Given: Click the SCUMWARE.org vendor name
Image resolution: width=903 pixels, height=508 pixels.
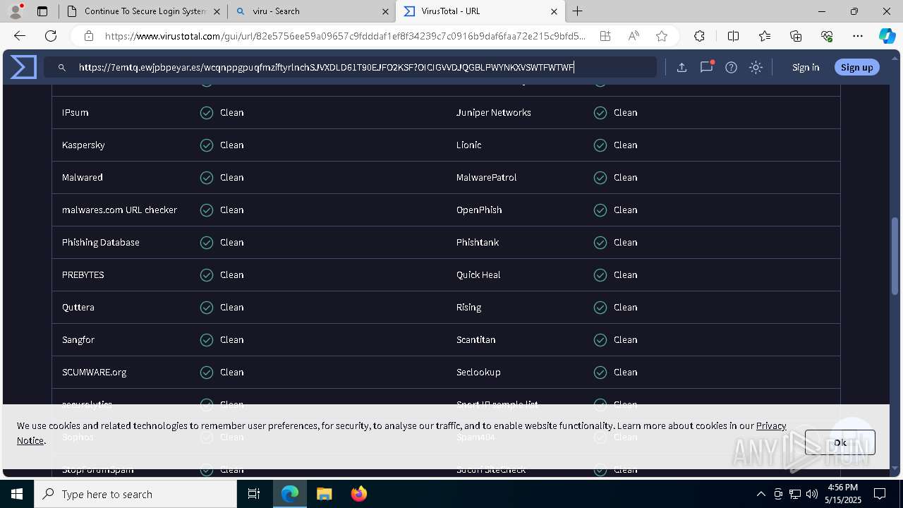Looking at the screenshot, I should pyautogui.click(x=95, y=372).
